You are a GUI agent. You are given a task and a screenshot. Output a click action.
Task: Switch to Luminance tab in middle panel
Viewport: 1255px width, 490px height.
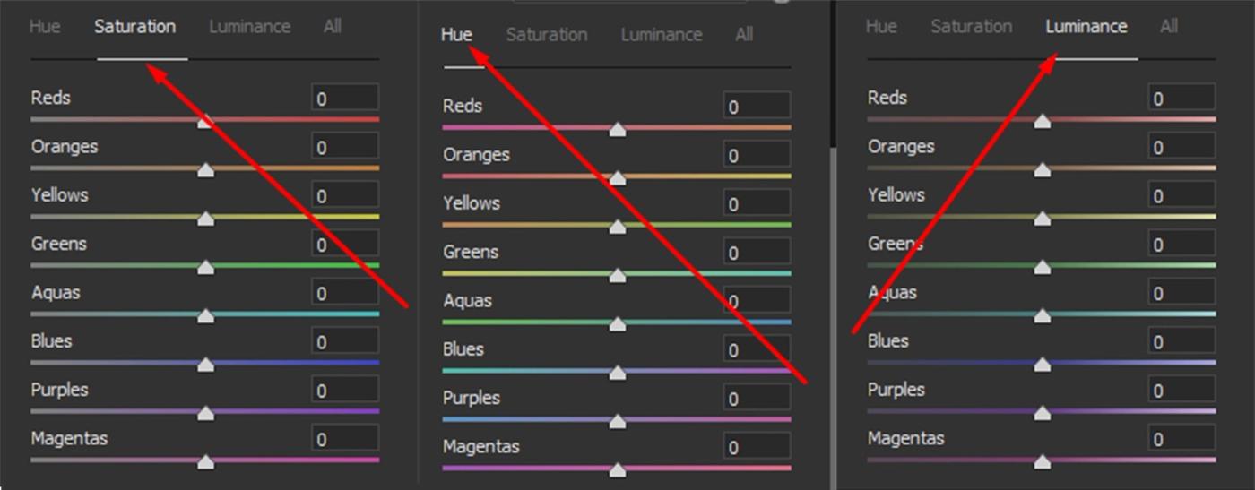click(x=662, y=35)
